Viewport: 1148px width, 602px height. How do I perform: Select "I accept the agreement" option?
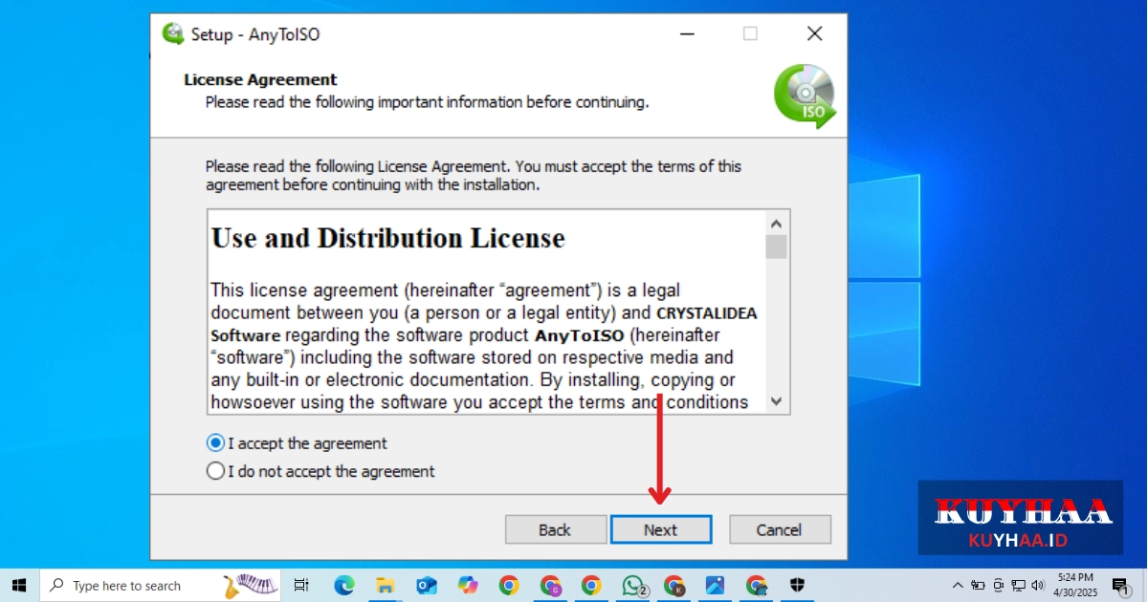pos(216,443)
